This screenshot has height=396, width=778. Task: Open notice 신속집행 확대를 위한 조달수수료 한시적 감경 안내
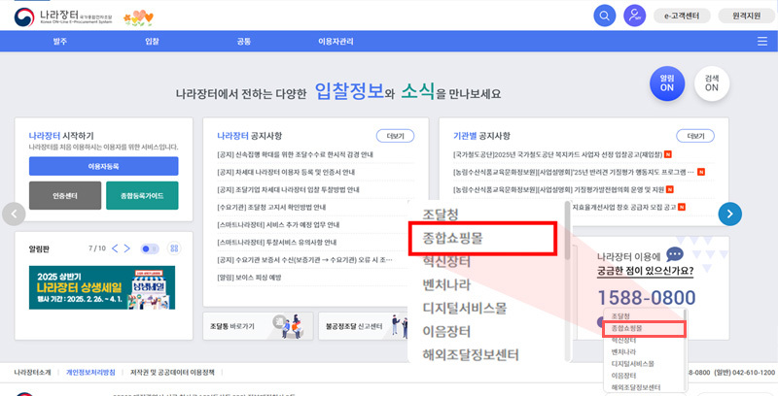pos(296,155)
